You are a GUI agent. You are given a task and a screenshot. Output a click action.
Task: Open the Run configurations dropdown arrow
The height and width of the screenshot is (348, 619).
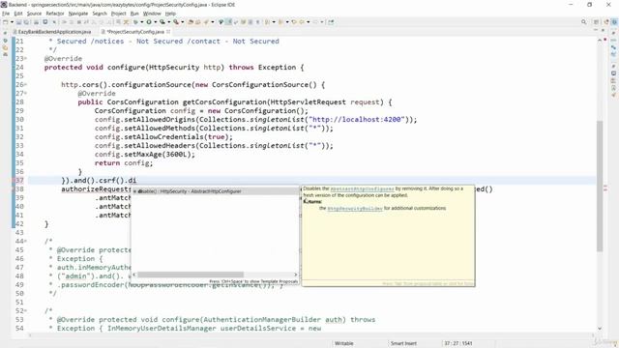155,22
